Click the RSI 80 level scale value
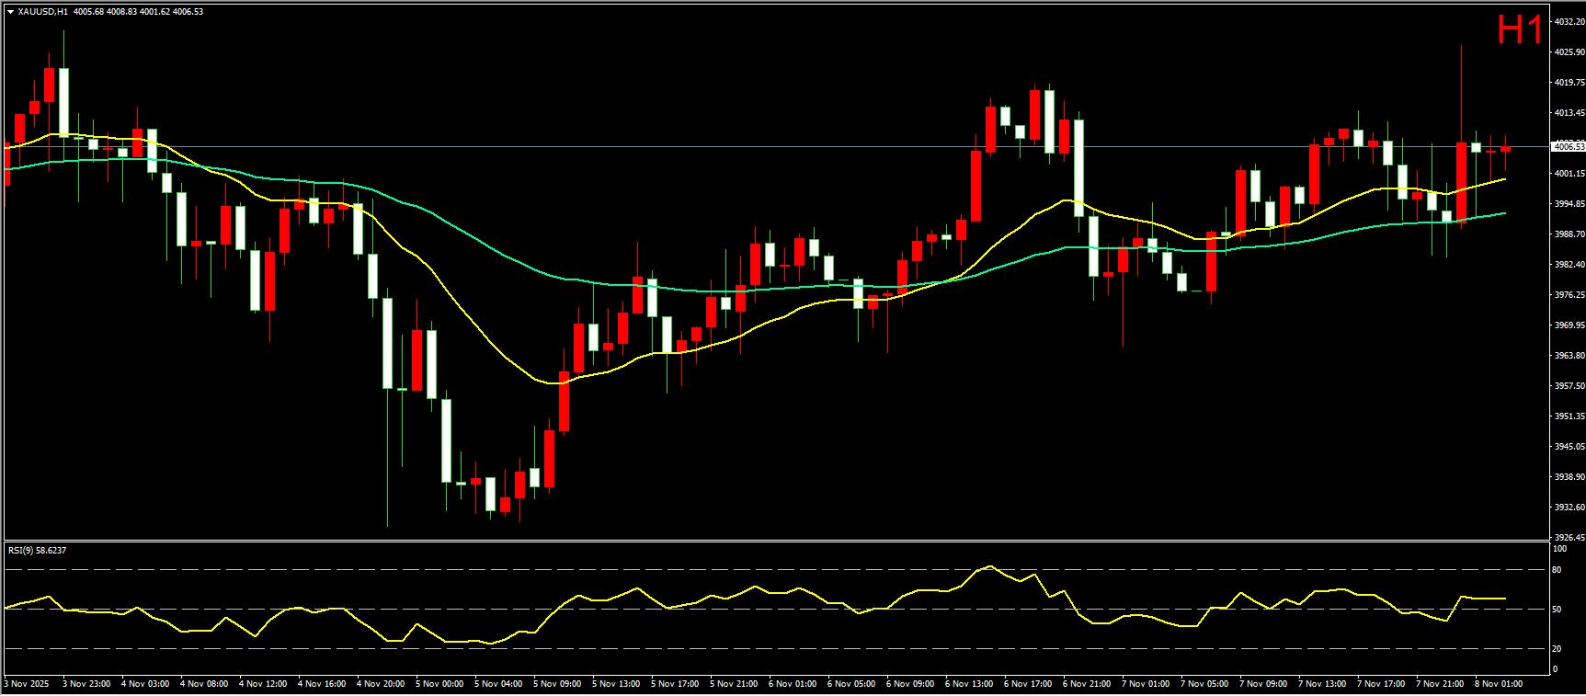 point(1557,570)
